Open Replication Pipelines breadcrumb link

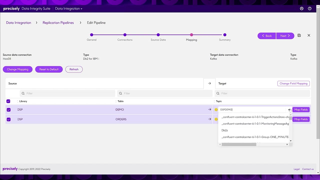[58, 23]
